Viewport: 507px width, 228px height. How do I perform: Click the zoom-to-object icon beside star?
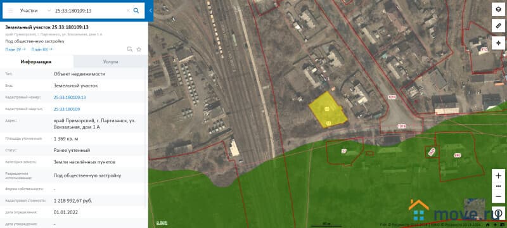(x=130, y=49)
